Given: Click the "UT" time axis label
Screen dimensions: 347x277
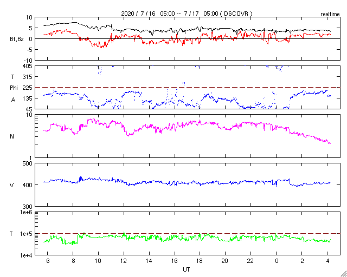Looking at the screenshot, I should (x=187, y=269).
